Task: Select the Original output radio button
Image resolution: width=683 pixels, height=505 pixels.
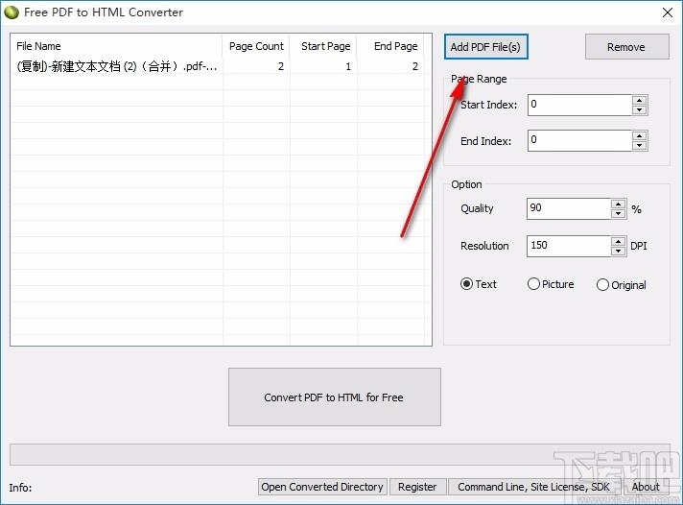Action: tap(622, 285)
